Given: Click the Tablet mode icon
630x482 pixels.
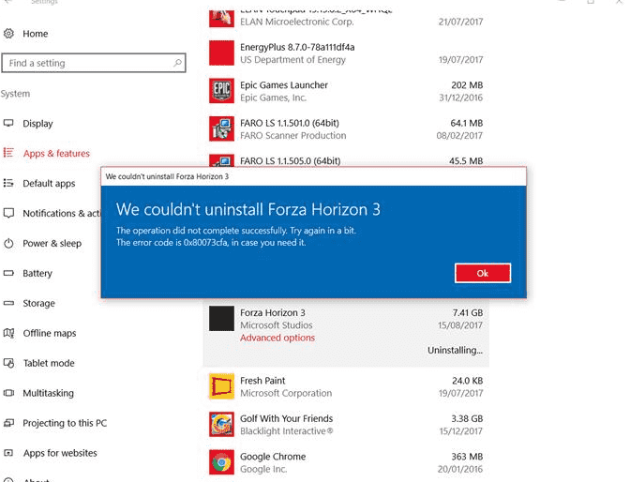Looking at the screenshot, I should 8,364.
